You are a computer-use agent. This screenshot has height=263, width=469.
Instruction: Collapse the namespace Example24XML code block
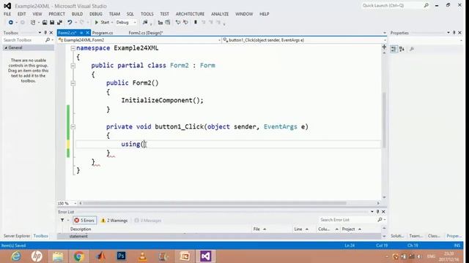point(73,48)
